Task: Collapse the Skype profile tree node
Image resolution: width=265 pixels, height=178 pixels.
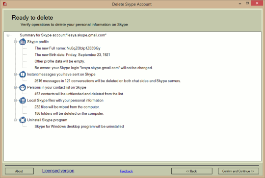Action: 15,42
